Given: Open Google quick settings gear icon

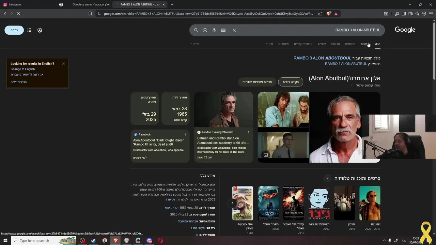Looking at the screenshot, I should coord(40,30).
